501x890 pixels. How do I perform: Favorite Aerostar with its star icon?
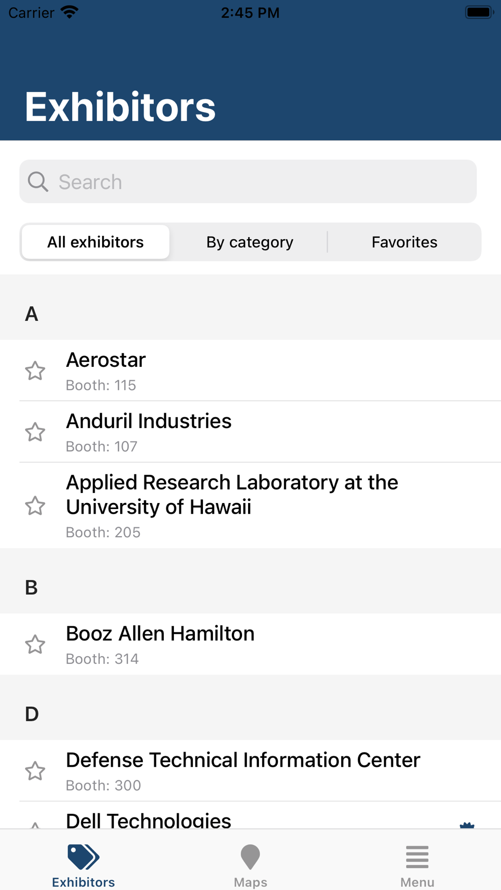tap(35, 371)
